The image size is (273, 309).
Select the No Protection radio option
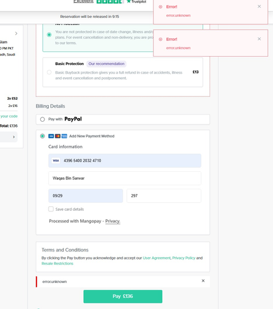49,35
